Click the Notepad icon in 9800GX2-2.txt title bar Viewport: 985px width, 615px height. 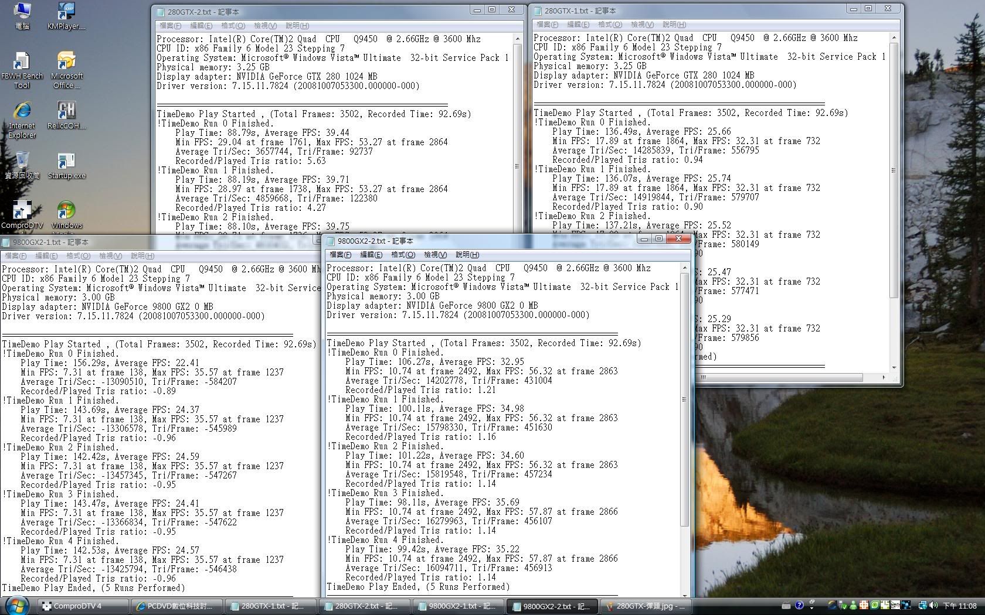(x=331, y=241)
